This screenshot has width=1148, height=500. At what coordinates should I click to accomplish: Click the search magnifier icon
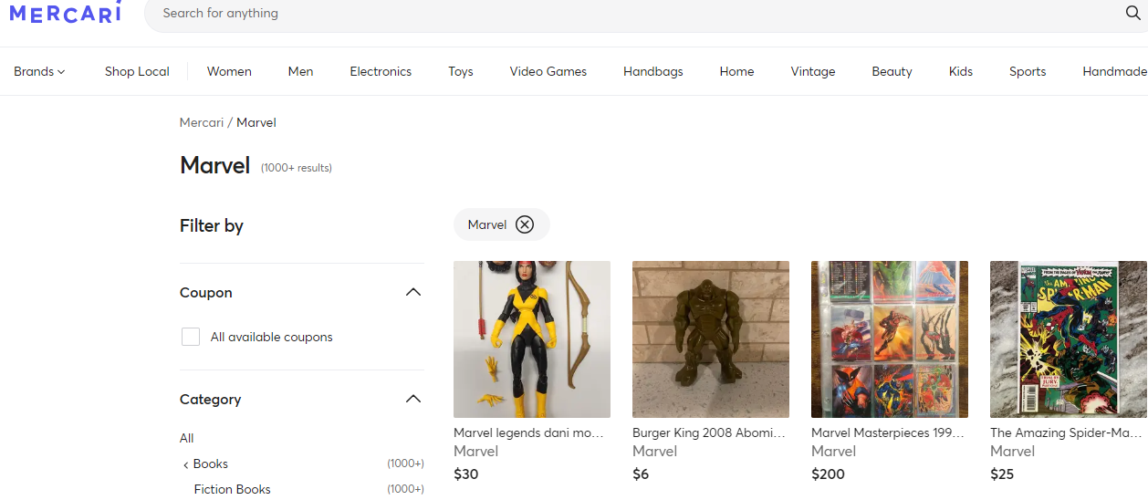pos(1132,13)
